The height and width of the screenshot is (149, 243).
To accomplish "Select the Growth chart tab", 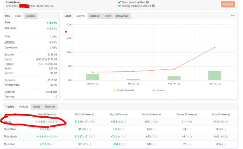I will 80,16.
